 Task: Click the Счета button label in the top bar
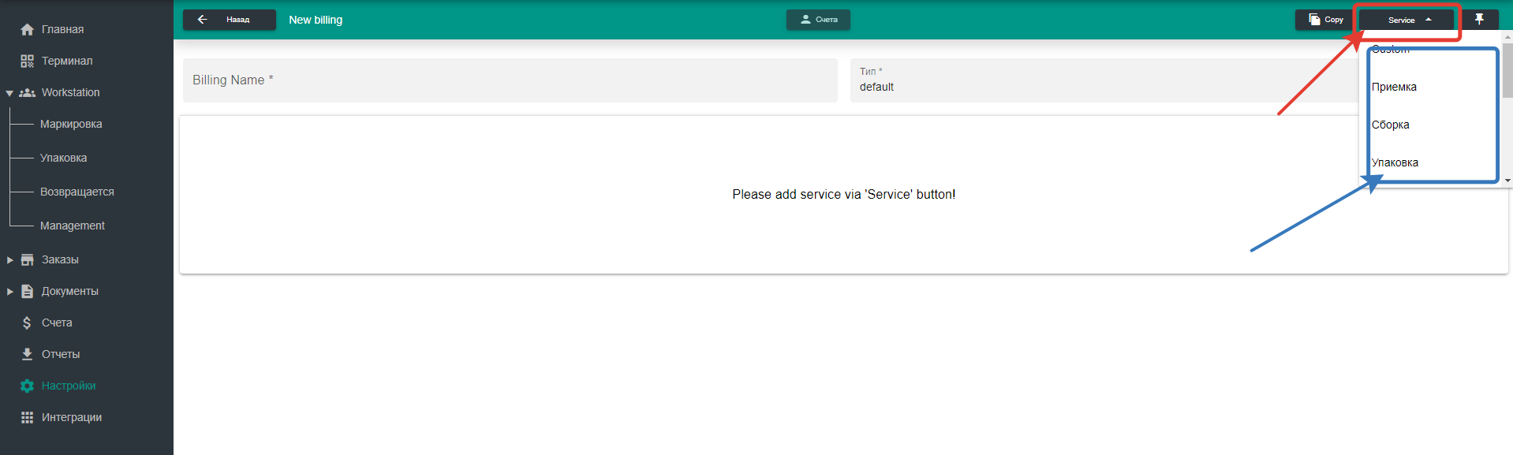(827, 20)
